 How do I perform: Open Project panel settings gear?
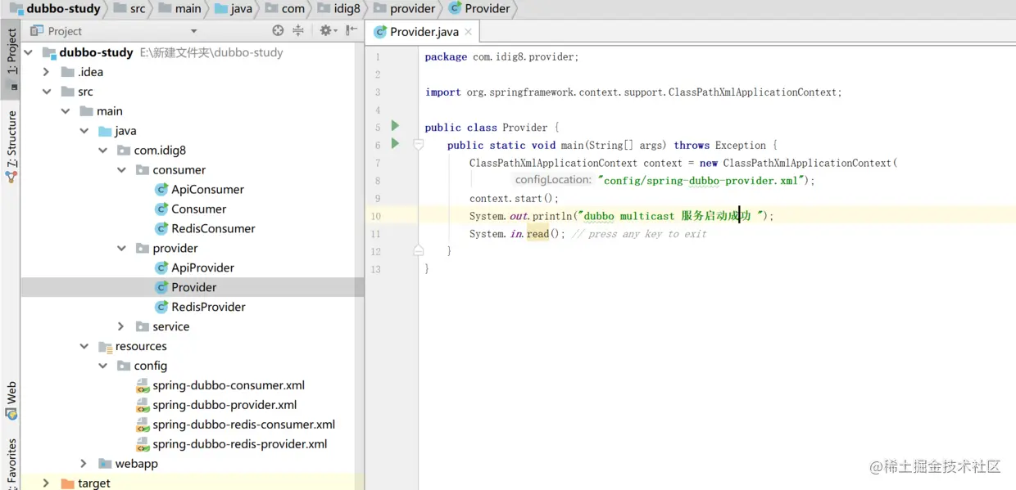tap(327, 31)
